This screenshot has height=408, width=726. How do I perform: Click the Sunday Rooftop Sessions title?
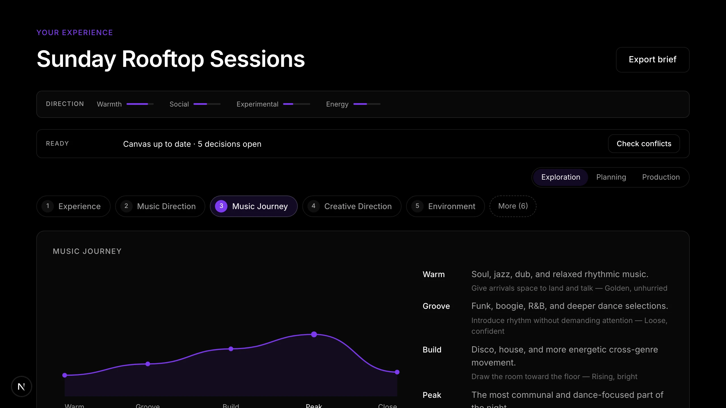[171, 59]
